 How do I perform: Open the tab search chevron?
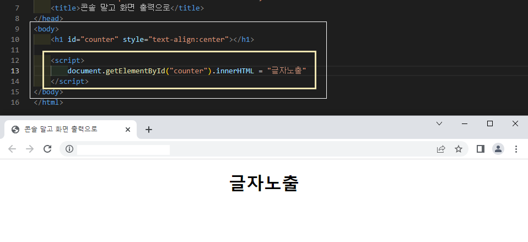tap(439, 123)
